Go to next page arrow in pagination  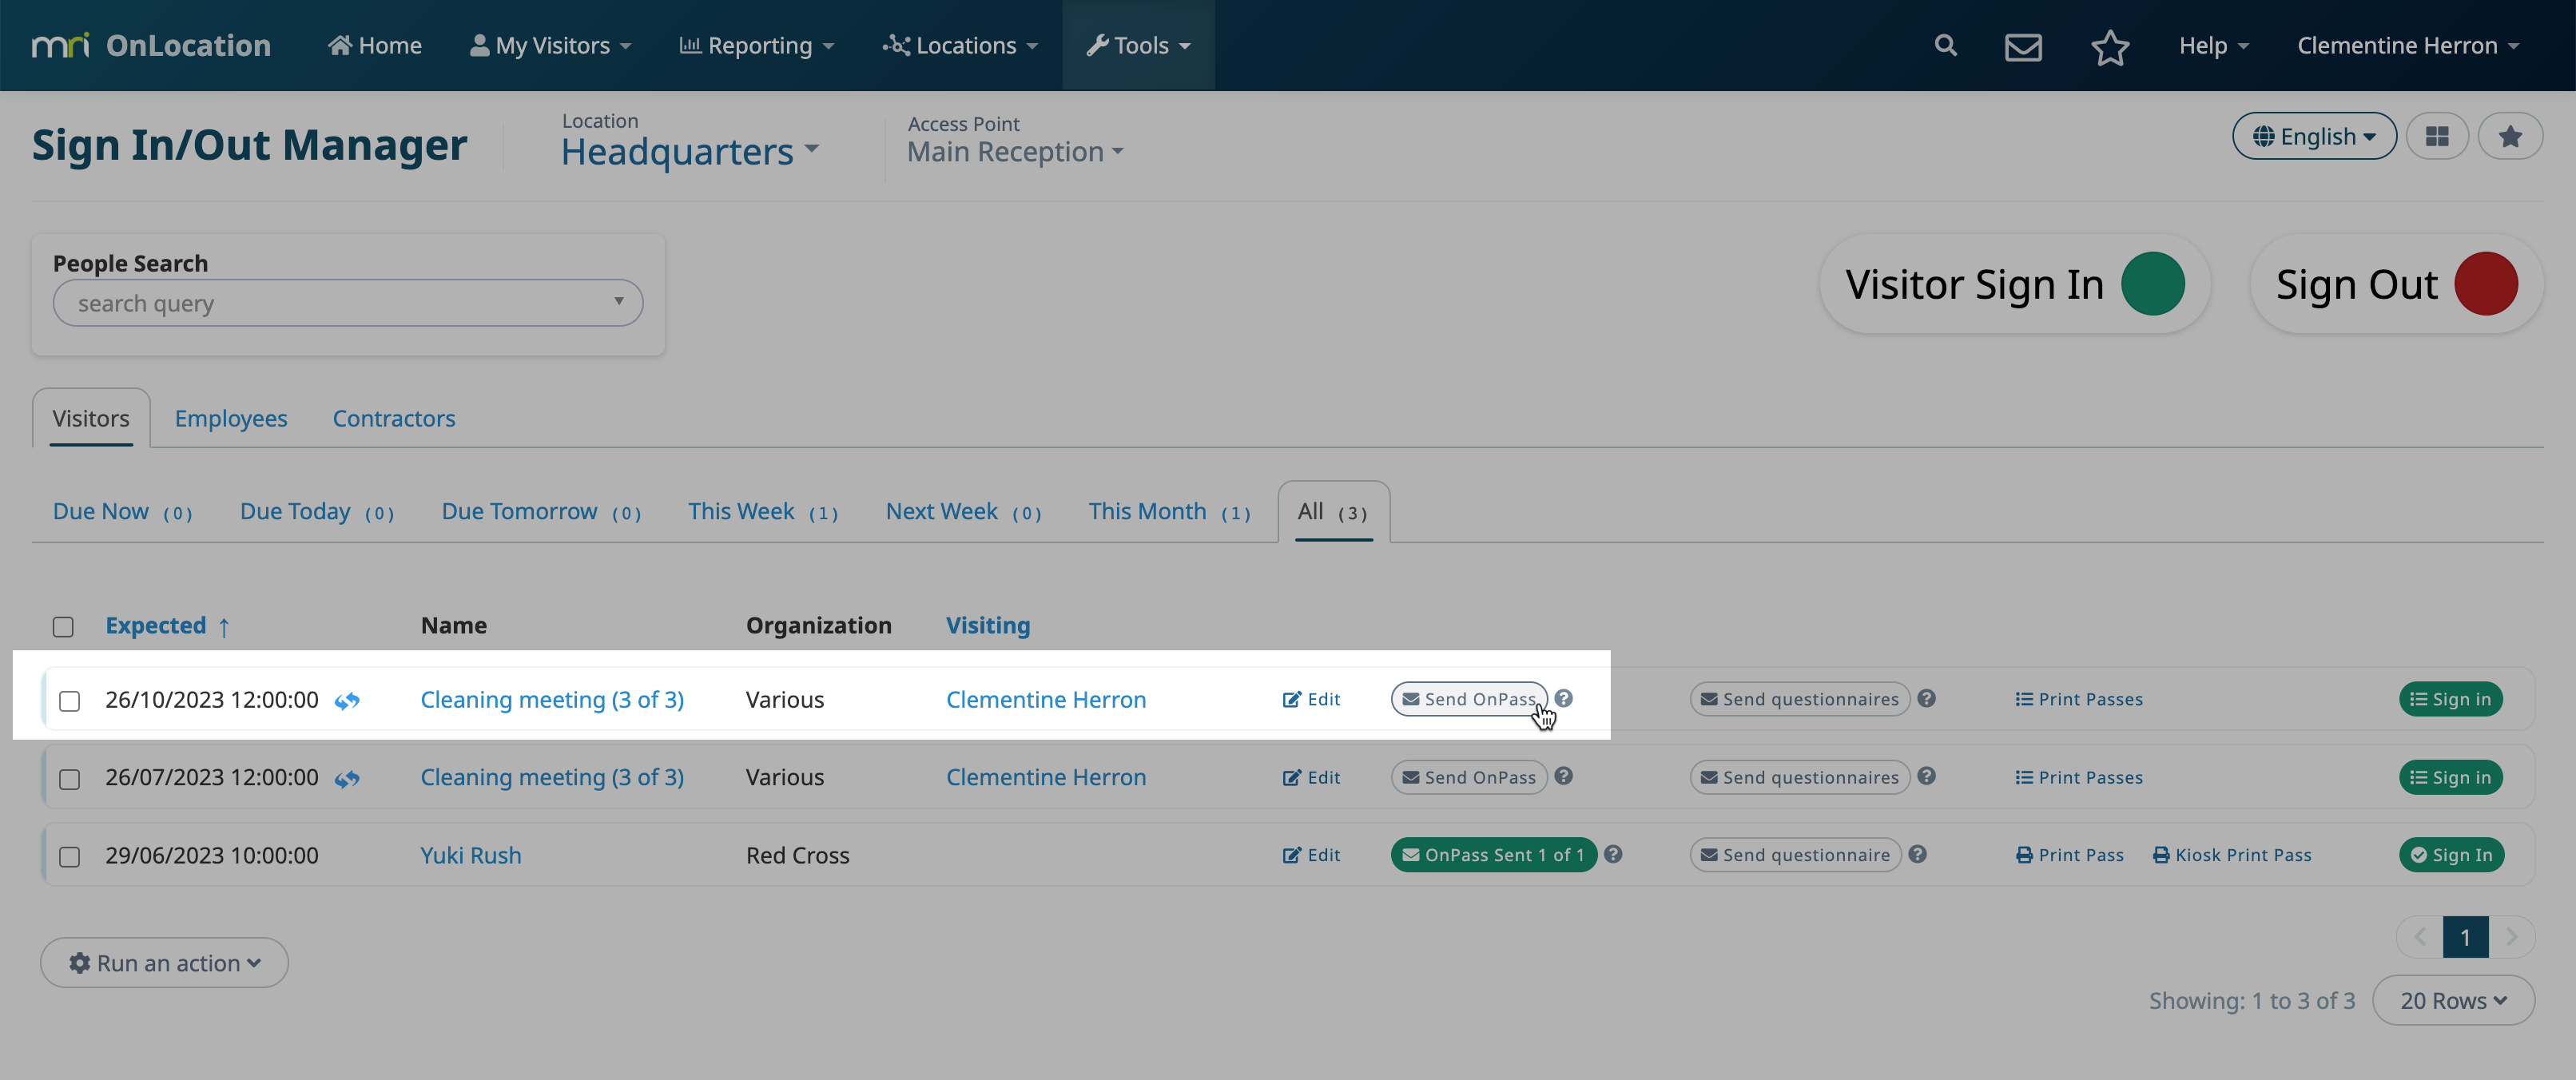[2510, 937]
